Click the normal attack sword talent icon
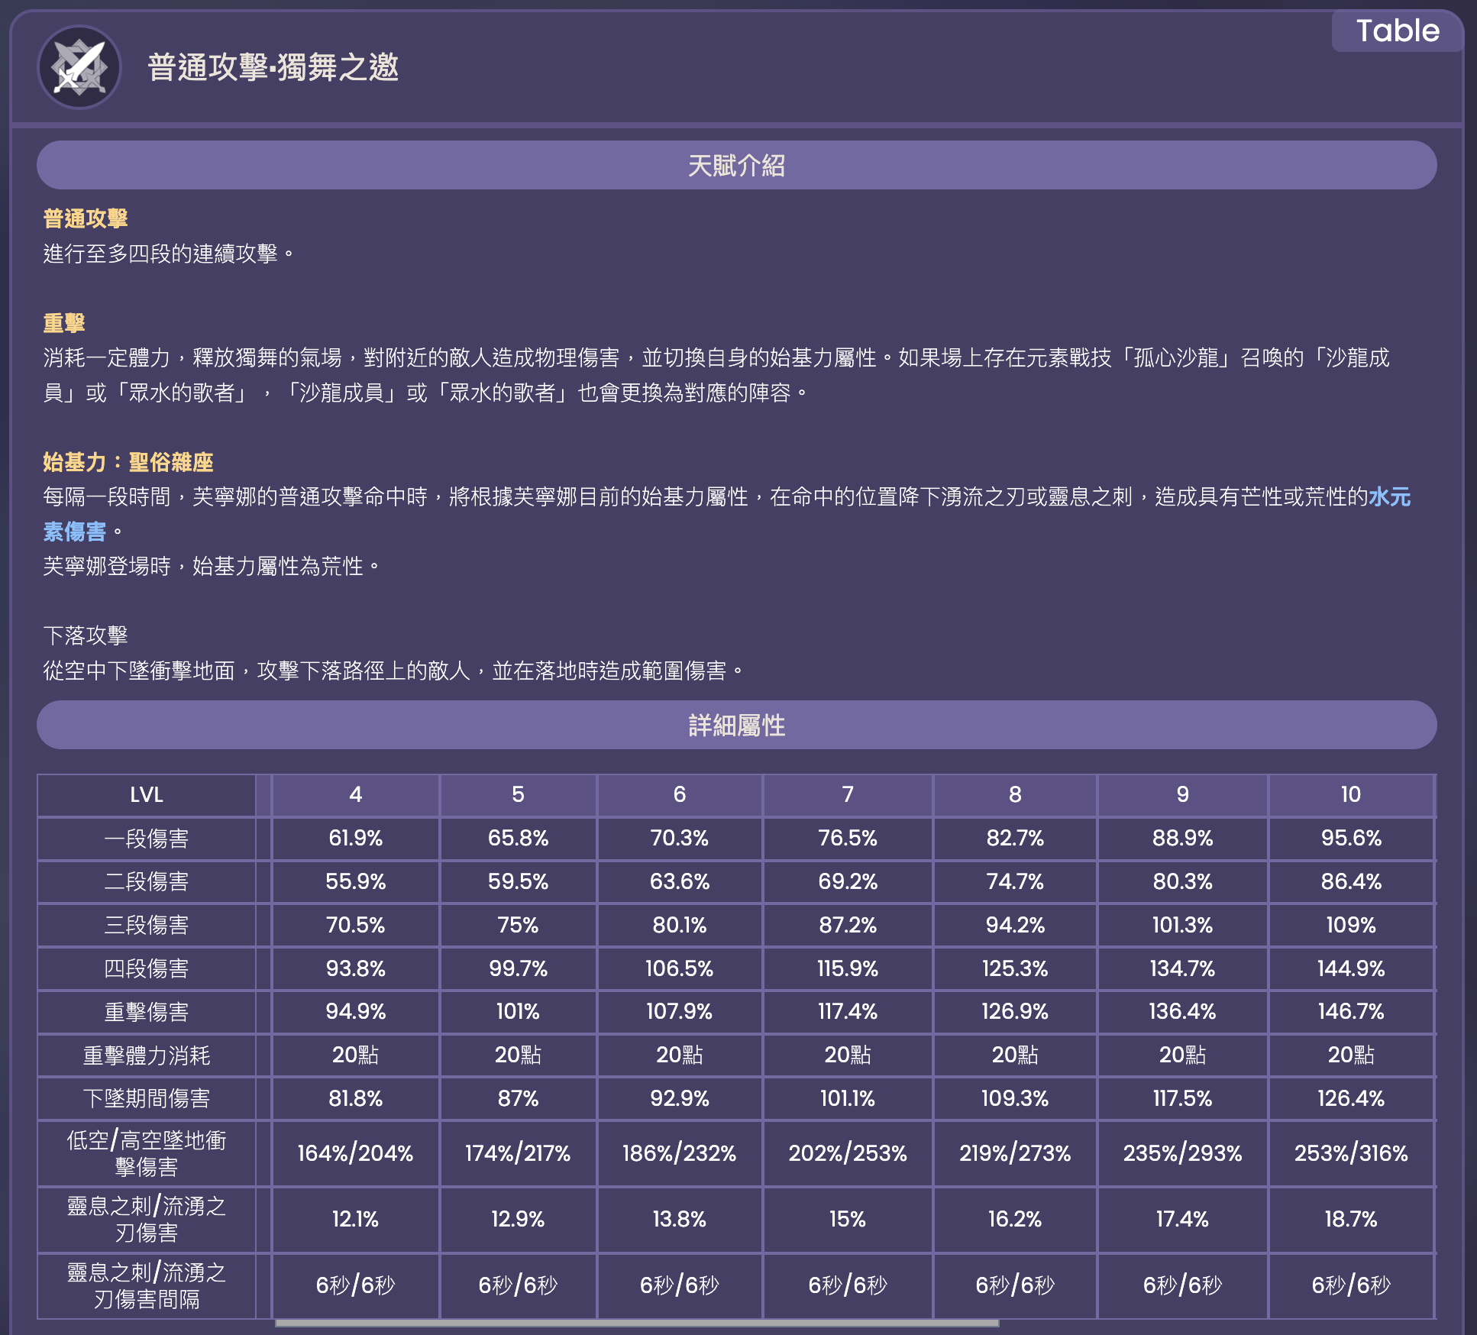This screenshot has height=1335, width=1477. [x=79, y=67]
